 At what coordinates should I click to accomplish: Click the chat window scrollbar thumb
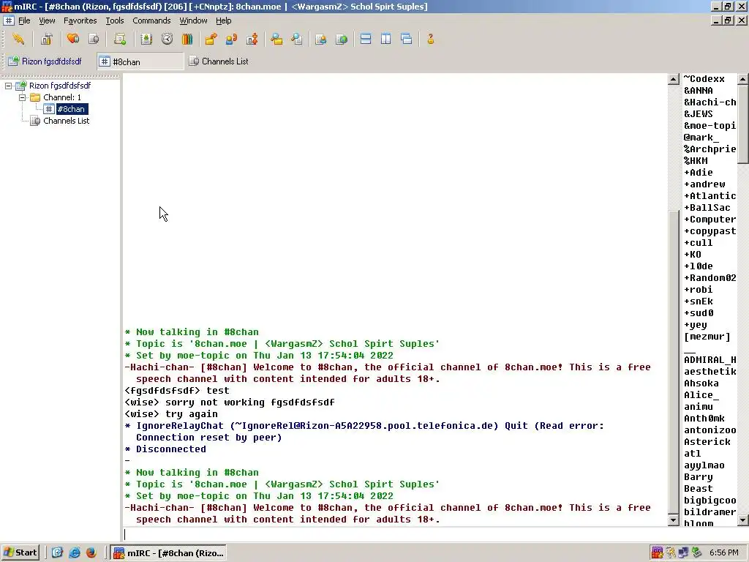[673, 362]
